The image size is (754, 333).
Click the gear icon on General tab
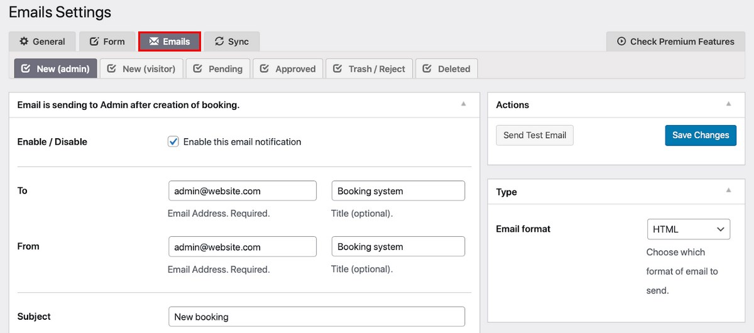tap(24, 41)
